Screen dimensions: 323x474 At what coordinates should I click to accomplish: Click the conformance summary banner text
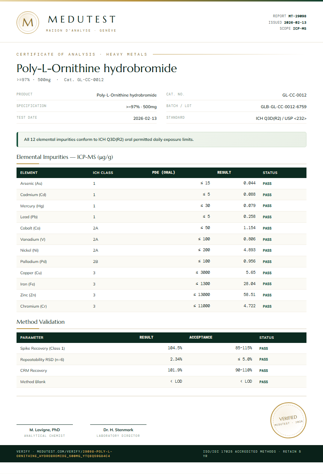109,139
